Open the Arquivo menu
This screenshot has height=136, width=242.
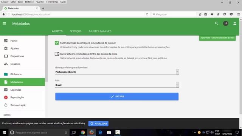(x=5, y=2)
